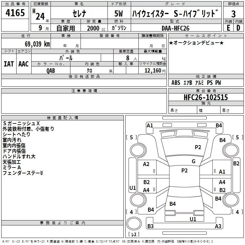
Task: Click the chassis number HFC26-102515
Action: pyautogui.click(x=206, y=97)
